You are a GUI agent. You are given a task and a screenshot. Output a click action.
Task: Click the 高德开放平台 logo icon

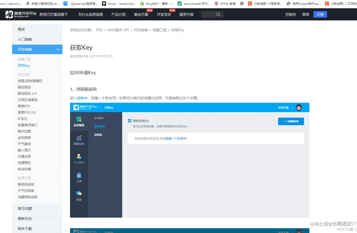pos(9,14)
